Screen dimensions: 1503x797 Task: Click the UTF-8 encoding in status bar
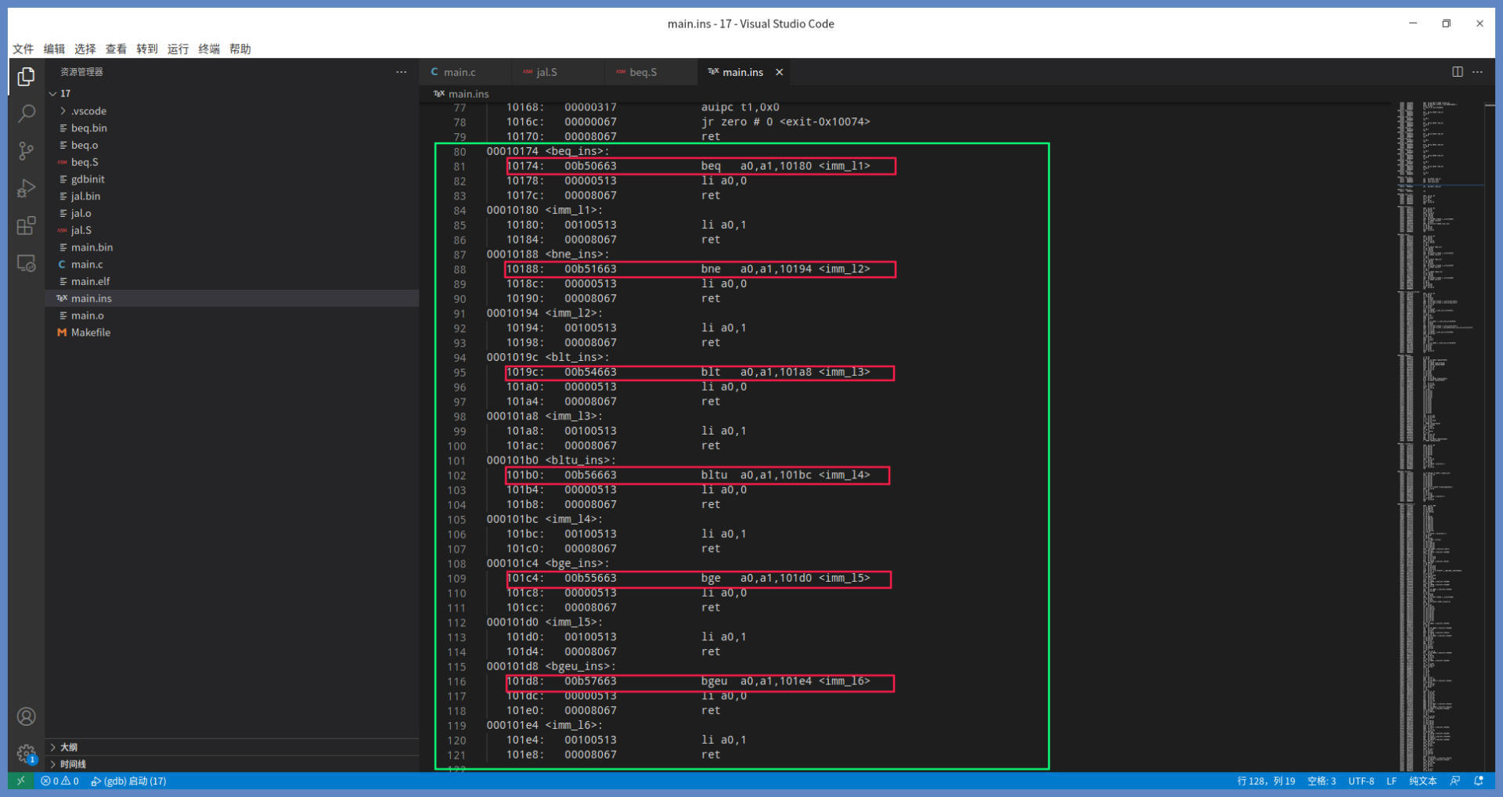[x=1361, y=781]
